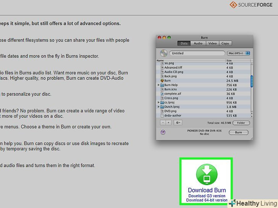
Task: Select the DVD.png file row
Action: tap(204, 111)
